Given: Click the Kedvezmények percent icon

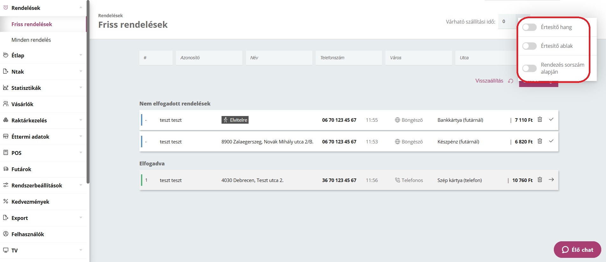Looking at the screenshot, I should tap(6, 201).
